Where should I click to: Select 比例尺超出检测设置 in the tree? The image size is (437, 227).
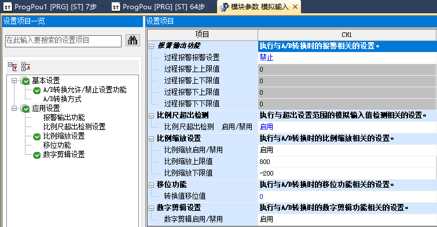tap(75, 126)
